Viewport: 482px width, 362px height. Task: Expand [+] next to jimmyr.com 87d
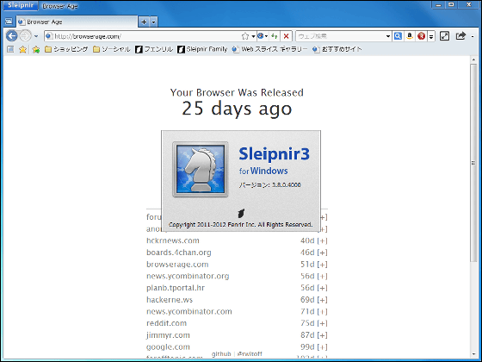pos(322,335)
